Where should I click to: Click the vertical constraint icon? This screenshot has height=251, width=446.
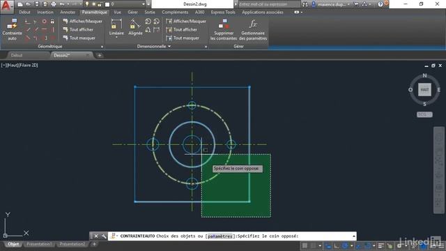click(52, 29)
